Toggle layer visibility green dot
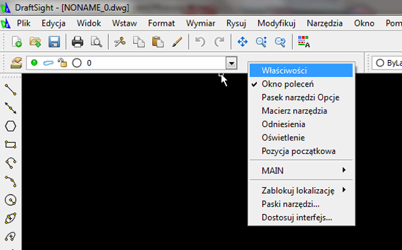The width and height of the screenshot is (402, 250). [x=34, y=63]
